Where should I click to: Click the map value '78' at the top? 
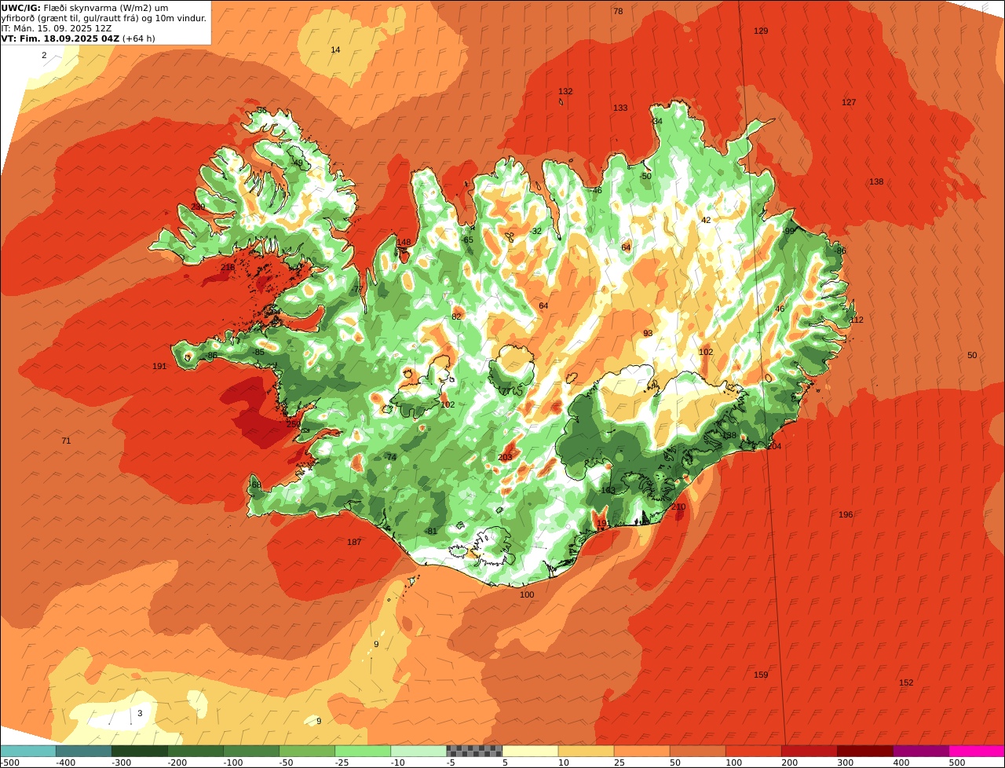(618, 11)
